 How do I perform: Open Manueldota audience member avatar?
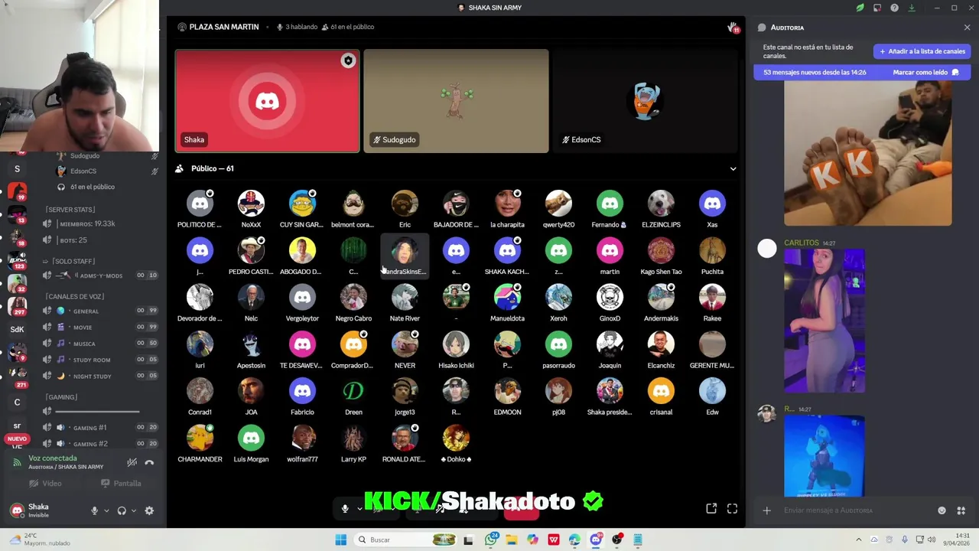[x=507, y=297]
